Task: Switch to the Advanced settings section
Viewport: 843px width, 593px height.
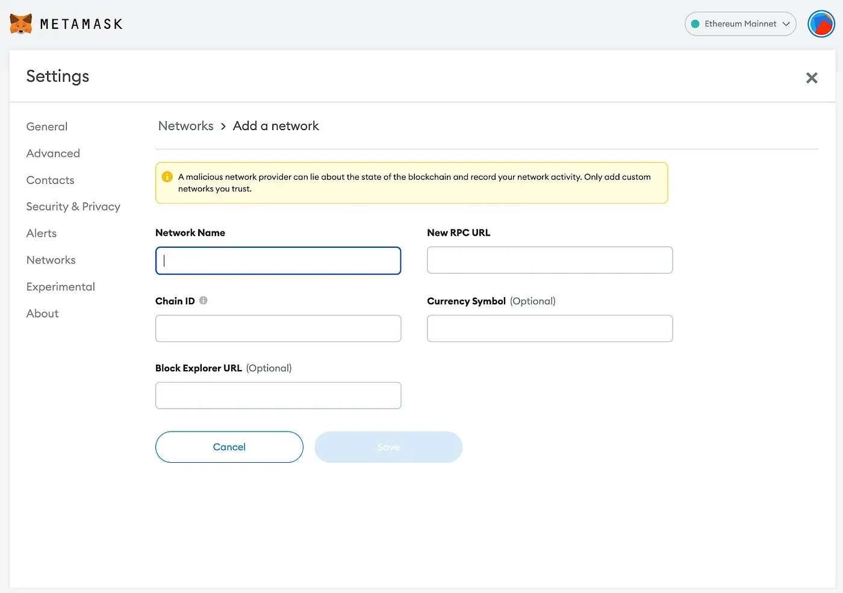Action: 53,153
